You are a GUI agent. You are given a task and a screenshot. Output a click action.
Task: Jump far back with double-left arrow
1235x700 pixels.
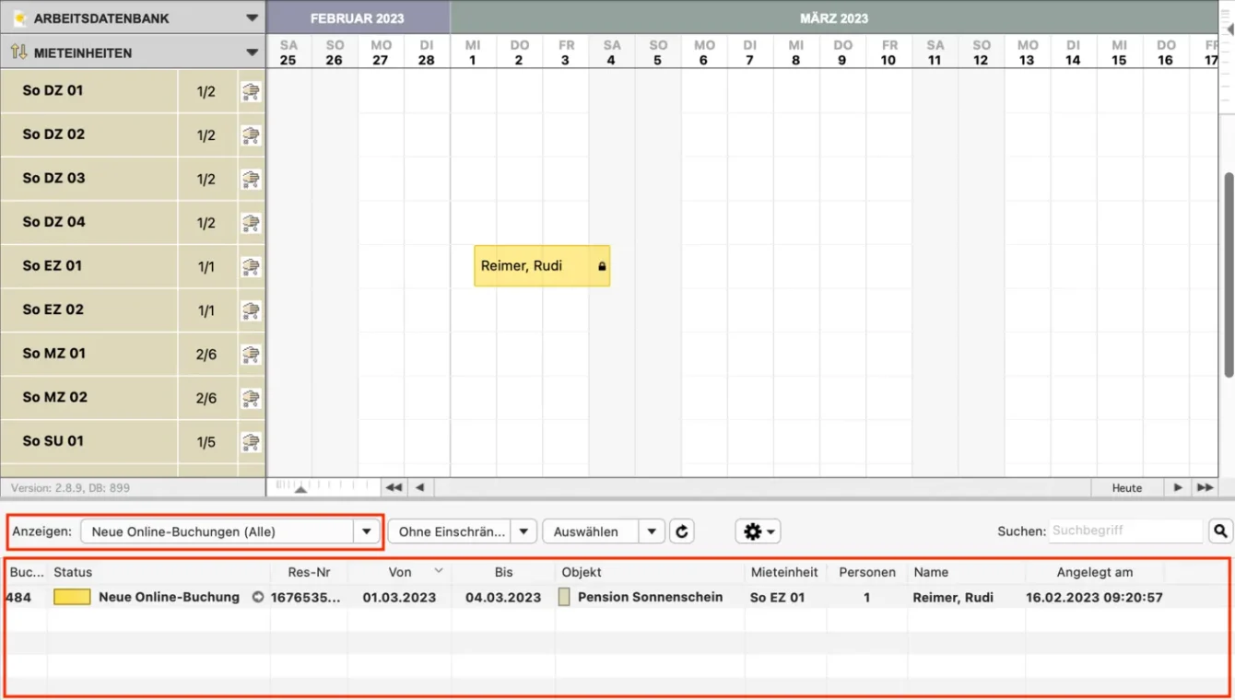394,487
